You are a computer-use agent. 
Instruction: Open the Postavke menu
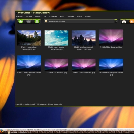[70, 16]
